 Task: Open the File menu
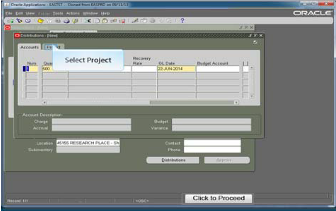(x=9, y=13)
